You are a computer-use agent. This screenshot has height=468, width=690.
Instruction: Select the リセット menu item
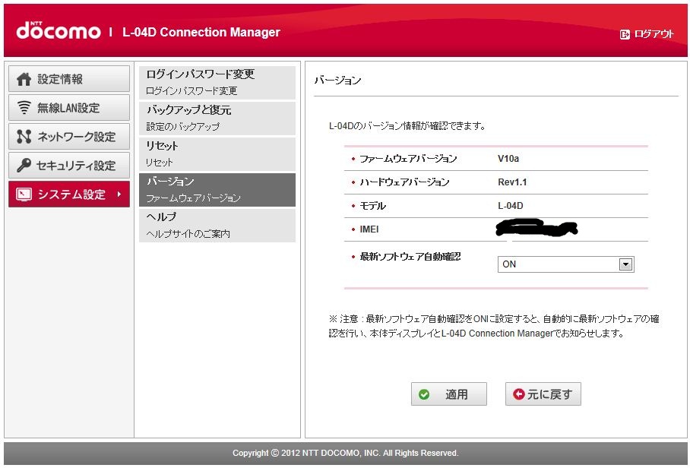pyautogui.click(x=217, y=153)
